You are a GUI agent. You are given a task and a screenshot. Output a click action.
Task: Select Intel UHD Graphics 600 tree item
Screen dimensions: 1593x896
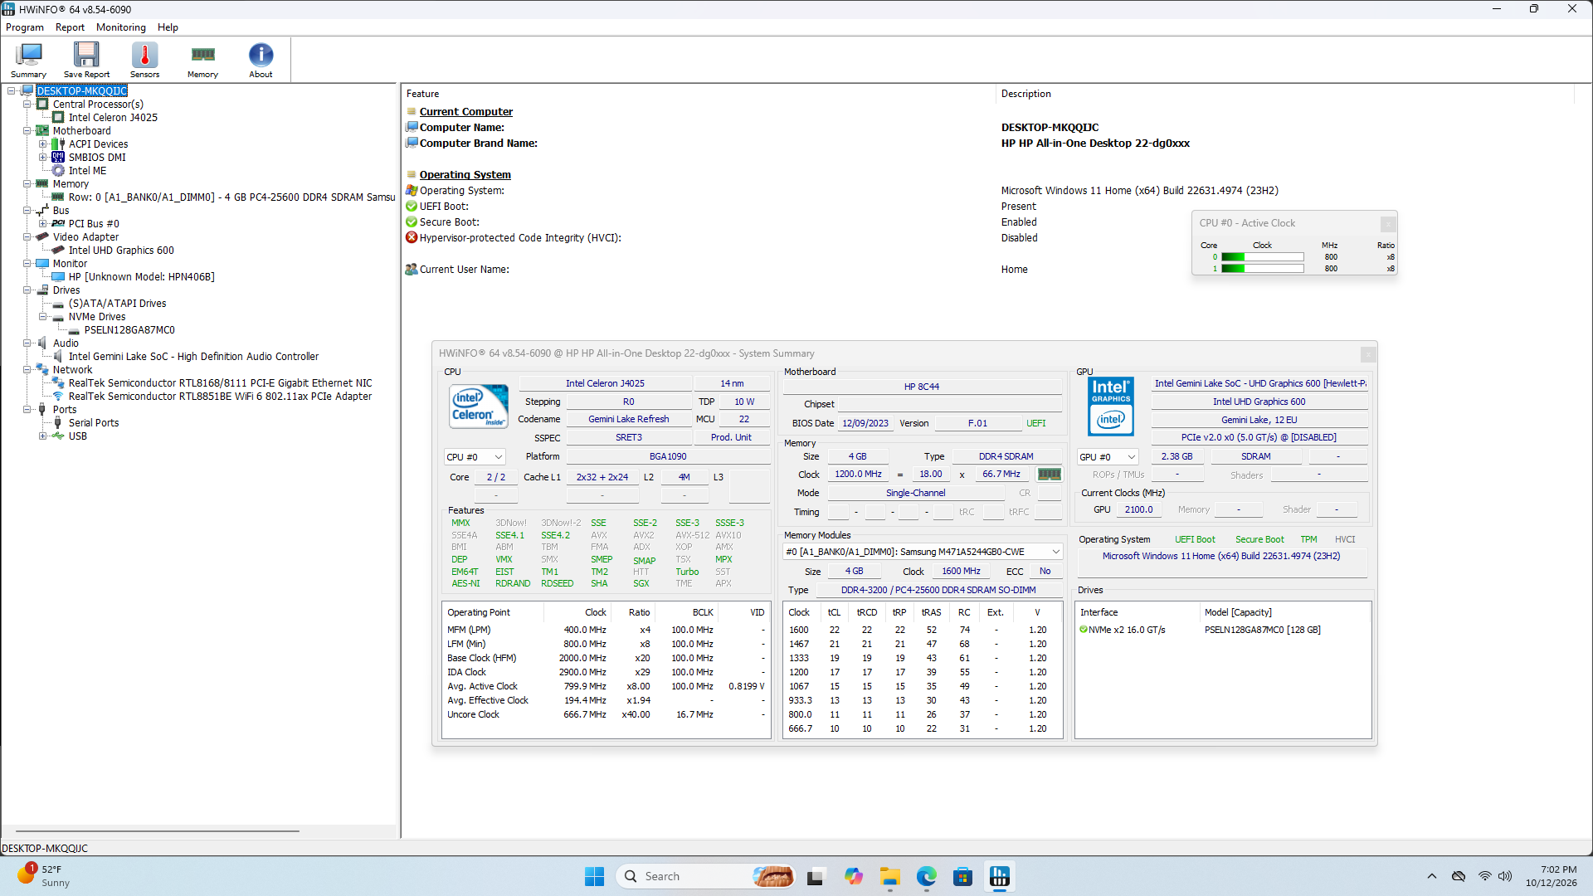[x=121, y=251]
